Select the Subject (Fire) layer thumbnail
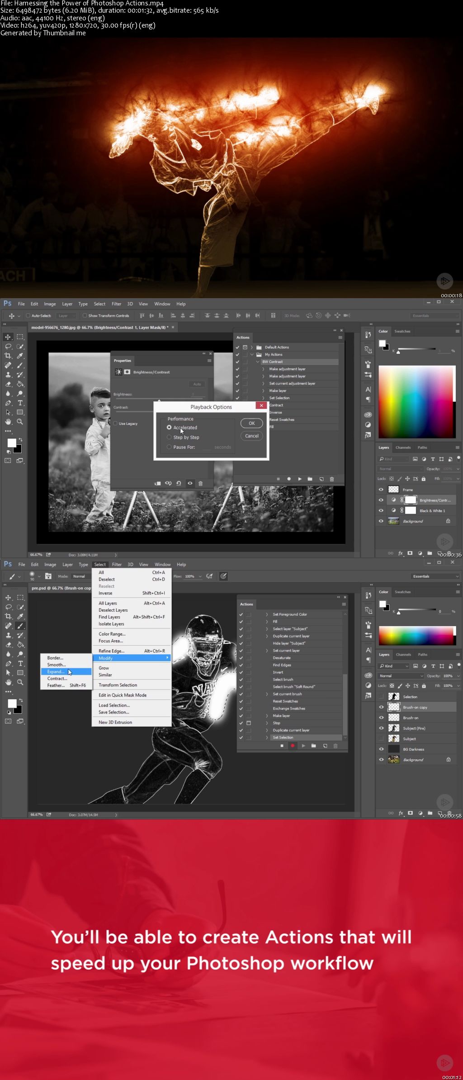This screenshot has height=1080, width=463. (394, 728)
